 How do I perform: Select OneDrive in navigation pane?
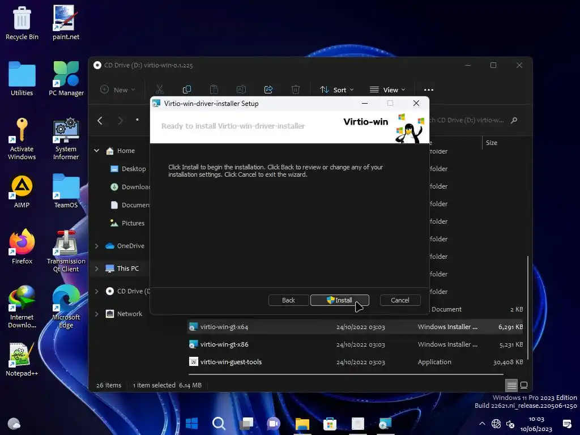125,246
